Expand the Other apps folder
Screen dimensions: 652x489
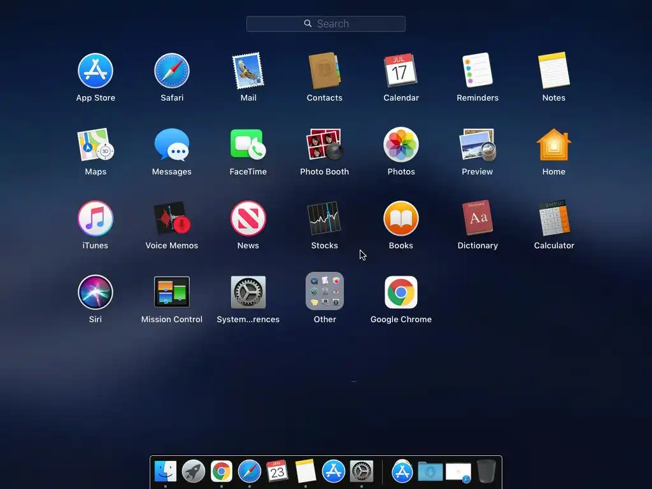coord(325,291)
